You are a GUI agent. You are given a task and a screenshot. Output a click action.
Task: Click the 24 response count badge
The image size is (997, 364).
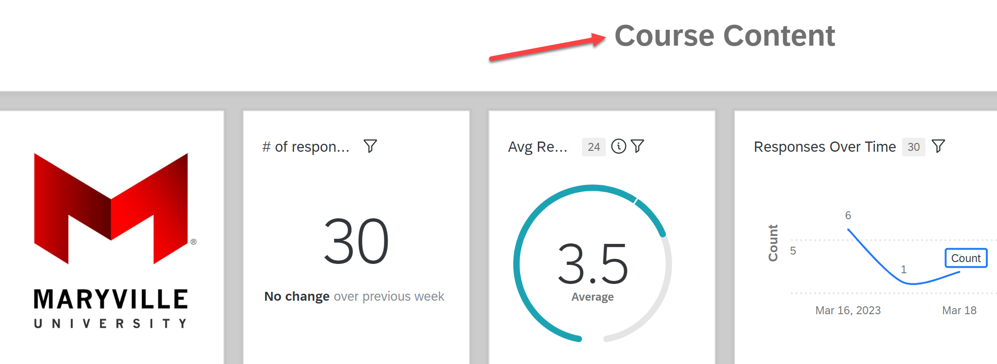tap(594, 147)
